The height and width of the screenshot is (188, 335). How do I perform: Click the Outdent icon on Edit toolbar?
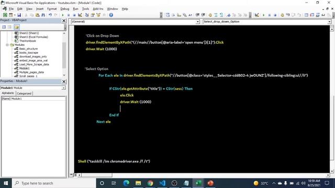point(203,15)
